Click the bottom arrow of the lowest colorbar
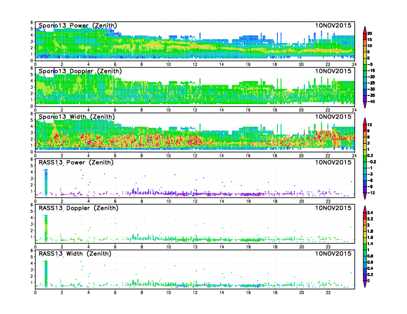The height and width of the screenshot is (314, 407). 365,284
